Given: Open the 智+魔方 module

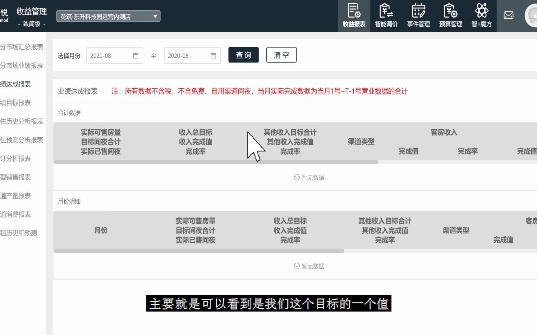Looking at the screenshot, I should pyautogui.click(x=481, y=16).
